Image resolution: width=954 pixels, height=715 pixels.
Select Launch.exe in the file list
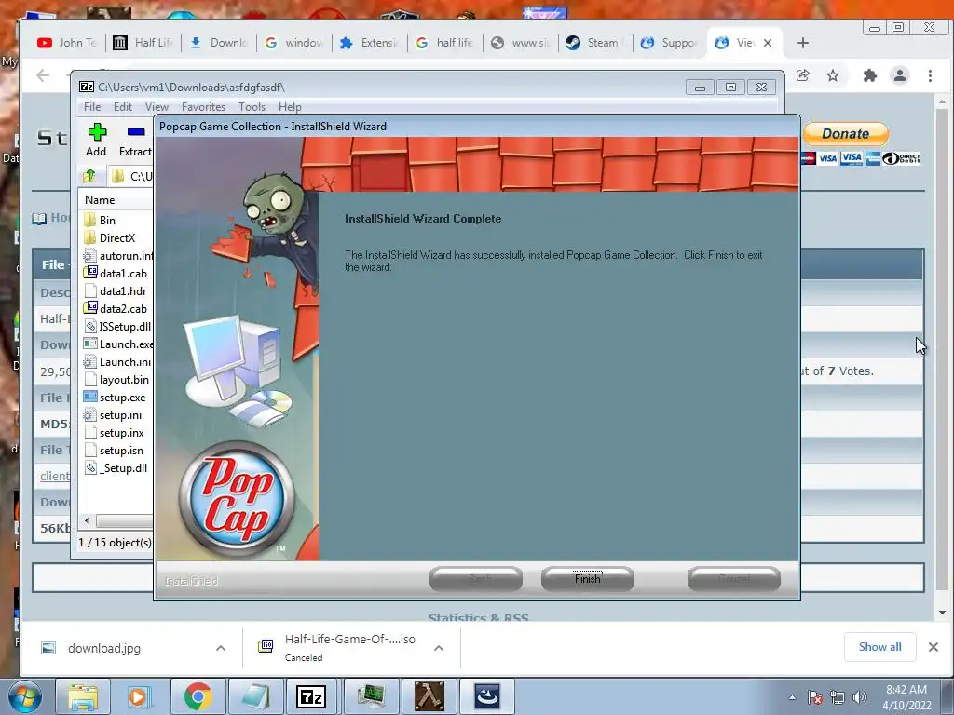tap(116, 344)
